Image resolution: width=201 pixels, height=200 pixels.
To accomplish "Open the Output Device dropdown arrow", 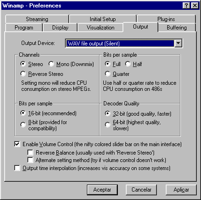I will click(178, 43).
